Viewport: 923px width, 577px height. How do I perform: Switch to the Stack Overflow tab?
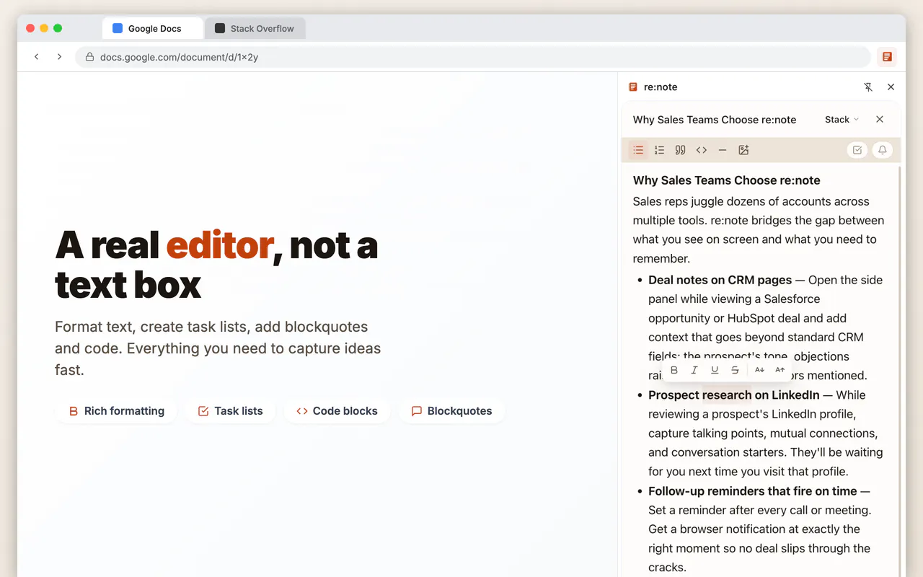pyautogui.click(x=255, y=29)
